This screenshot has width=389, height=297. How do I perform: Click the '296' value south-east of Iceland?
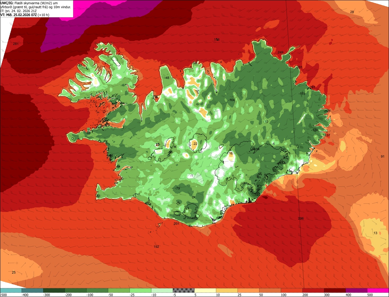(301, 219)
